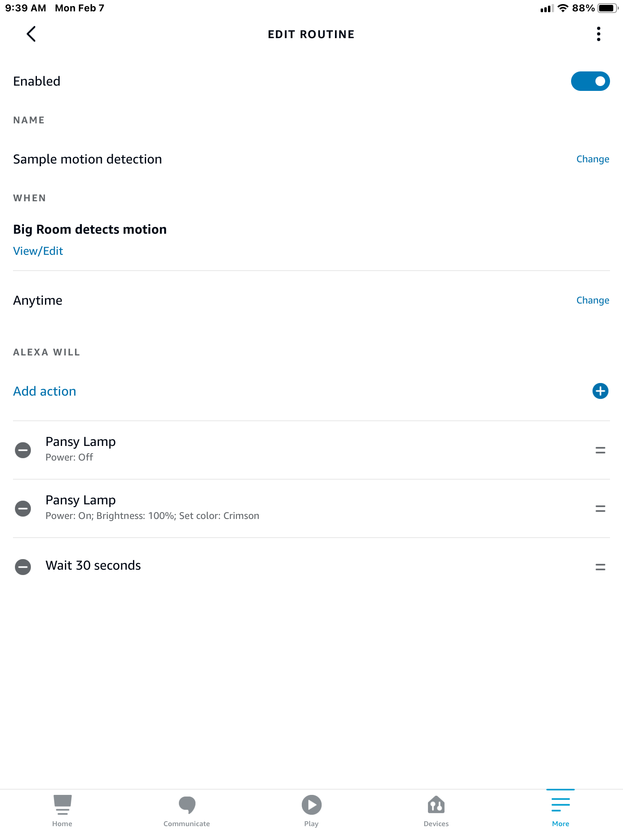
Task: Remove the Pansy Lamp Power Off action
Action: [23, 450]
